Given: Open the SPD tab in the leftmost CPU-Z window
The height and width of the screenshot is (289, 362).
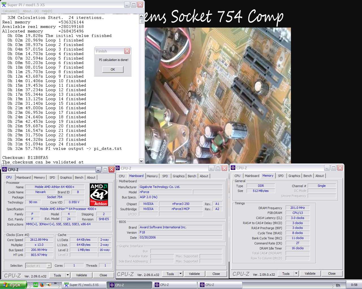Looking at the screenshot, I should tap(52, 178).
